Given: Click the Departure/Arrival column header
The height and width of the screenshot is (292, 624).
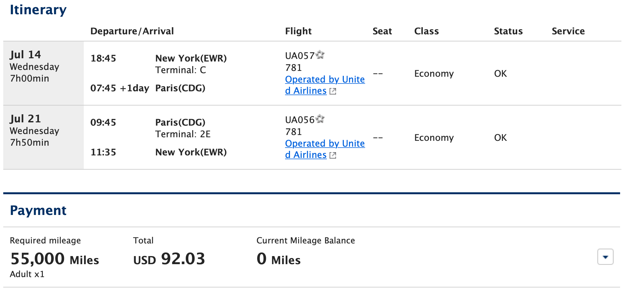Looking at the screenshot, I should pos(132,31).
